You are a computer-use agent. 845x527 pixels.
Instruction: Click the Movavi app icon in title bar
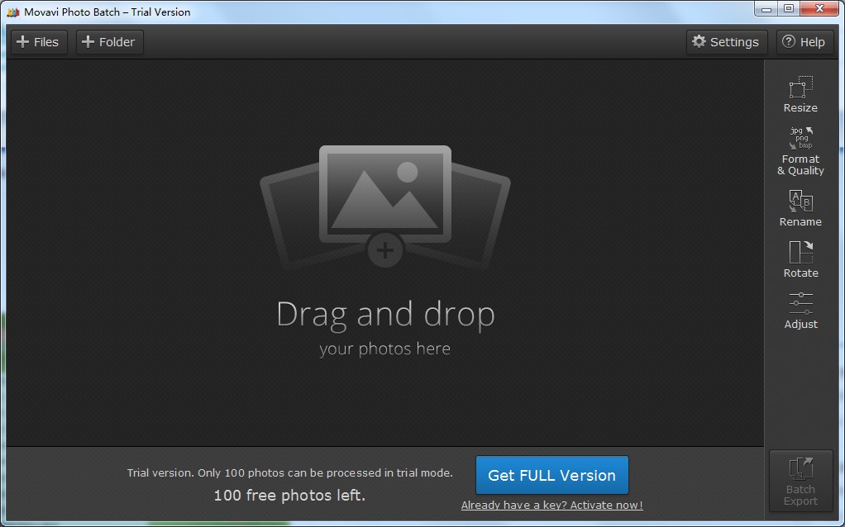[x=13, y=12]
